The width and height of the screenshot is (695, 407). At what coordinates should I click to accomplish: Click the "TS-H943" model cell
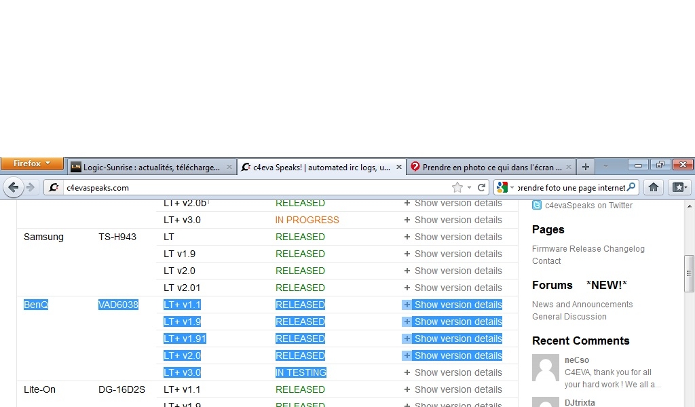tap(117, 237)
